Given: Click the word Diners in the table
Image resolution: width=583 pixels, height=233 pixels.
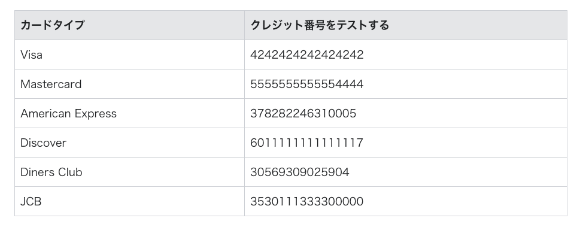Looking at the screenshot, I should [38, 173].
